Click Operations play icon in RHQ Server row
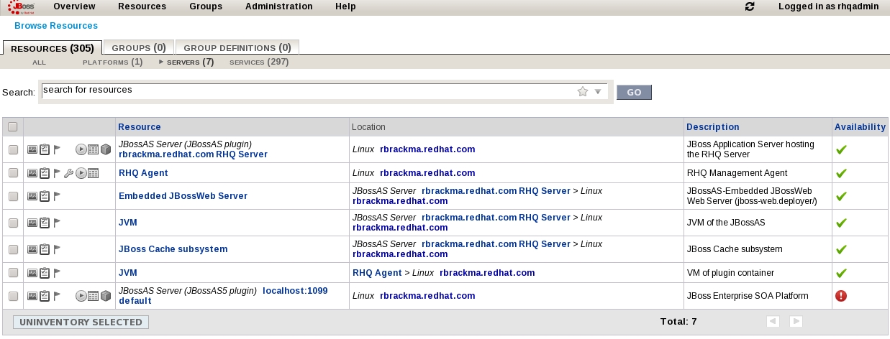Image resolution: width=890 pixels, height=339 pixels. pyautogui.click(x=81, y=149)
